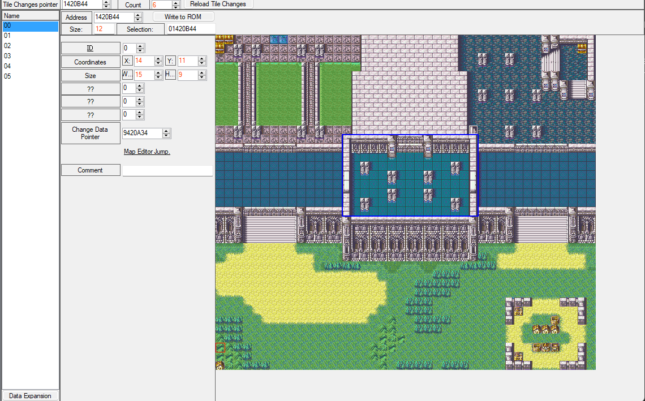Image resolution: width=645 pixels, height=401 pixels.
Task: Follow the Map Editor Jump link
Action: (x=147, y=152)
